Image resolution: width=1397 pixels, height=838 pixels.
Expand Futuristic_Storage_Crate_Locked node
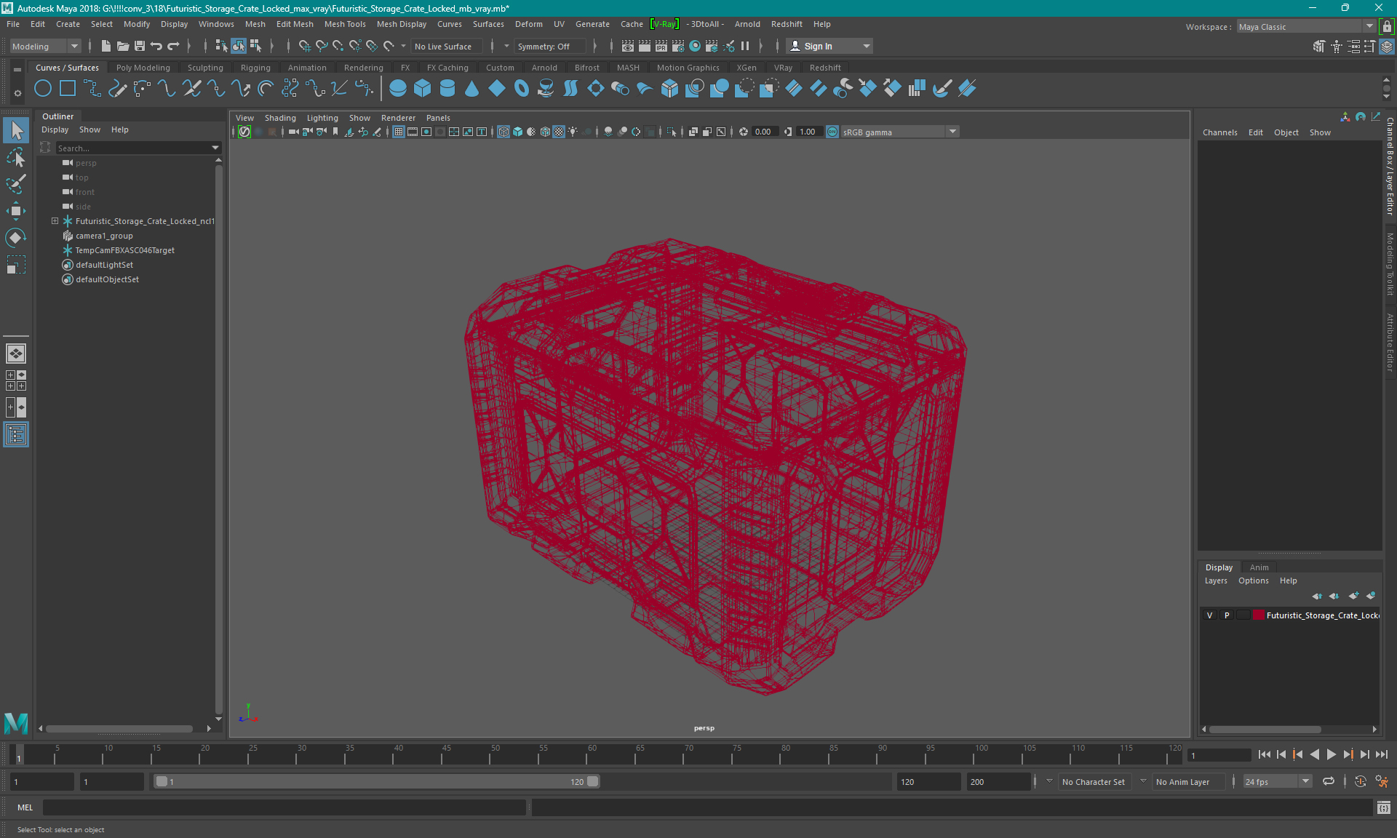53,220
